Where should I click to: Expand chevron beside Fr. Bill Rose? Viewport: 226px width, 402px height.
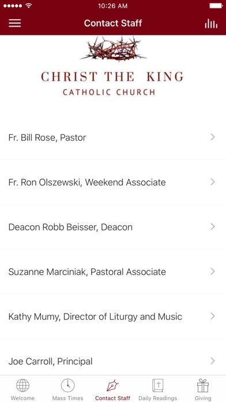tap(213, 137)
